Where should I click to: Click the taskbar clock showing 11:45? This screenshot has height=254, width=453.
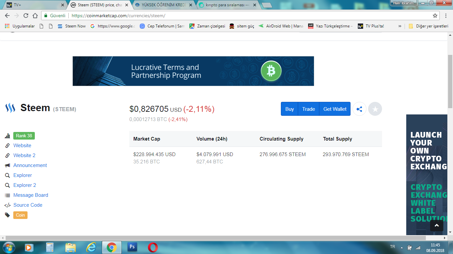(435, 247)
